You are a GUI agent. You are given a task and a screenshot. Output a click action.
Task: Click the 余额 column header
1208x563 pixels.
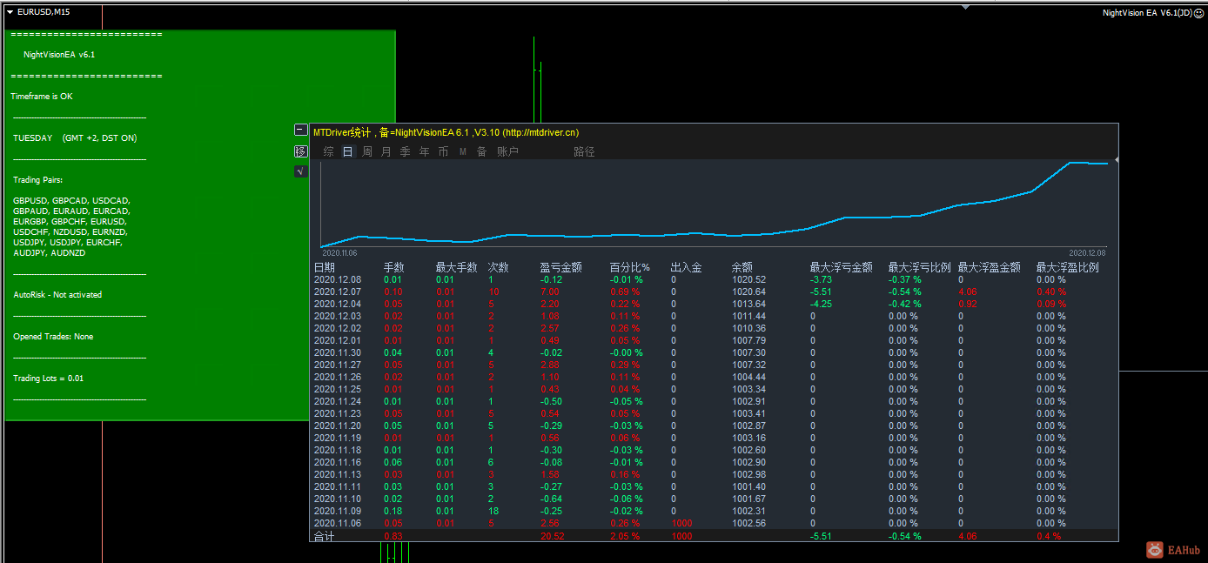coord(742,268)
